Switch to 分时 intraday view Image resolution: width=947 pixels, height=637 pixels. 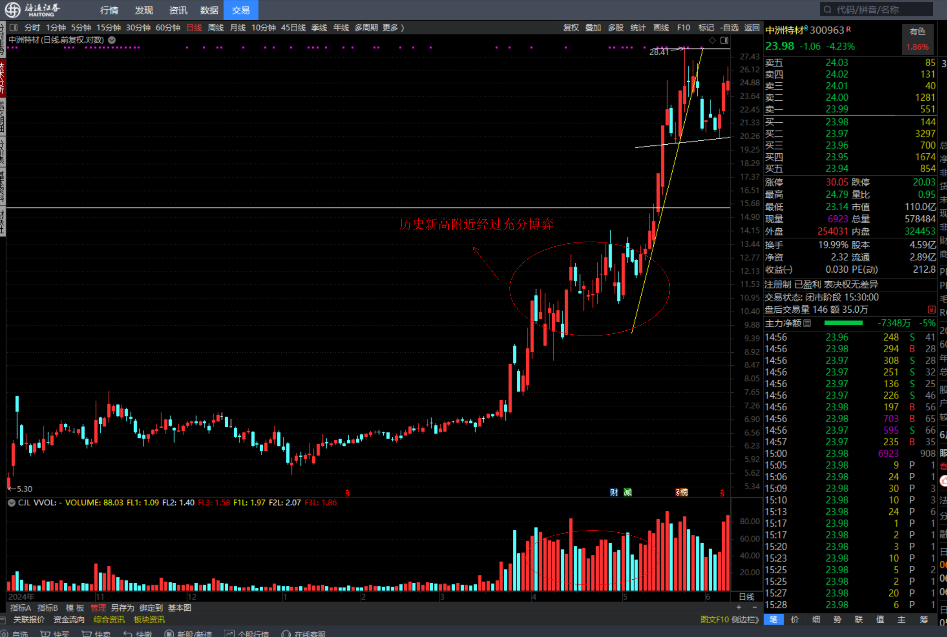[x=32, y=28]
